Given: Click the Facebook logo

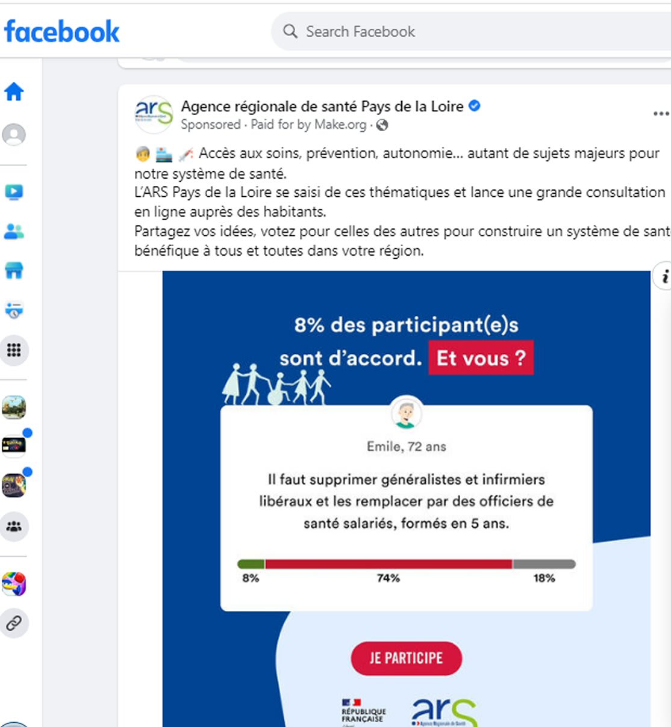Looking at the screenshot, I should tap(61, 31).
